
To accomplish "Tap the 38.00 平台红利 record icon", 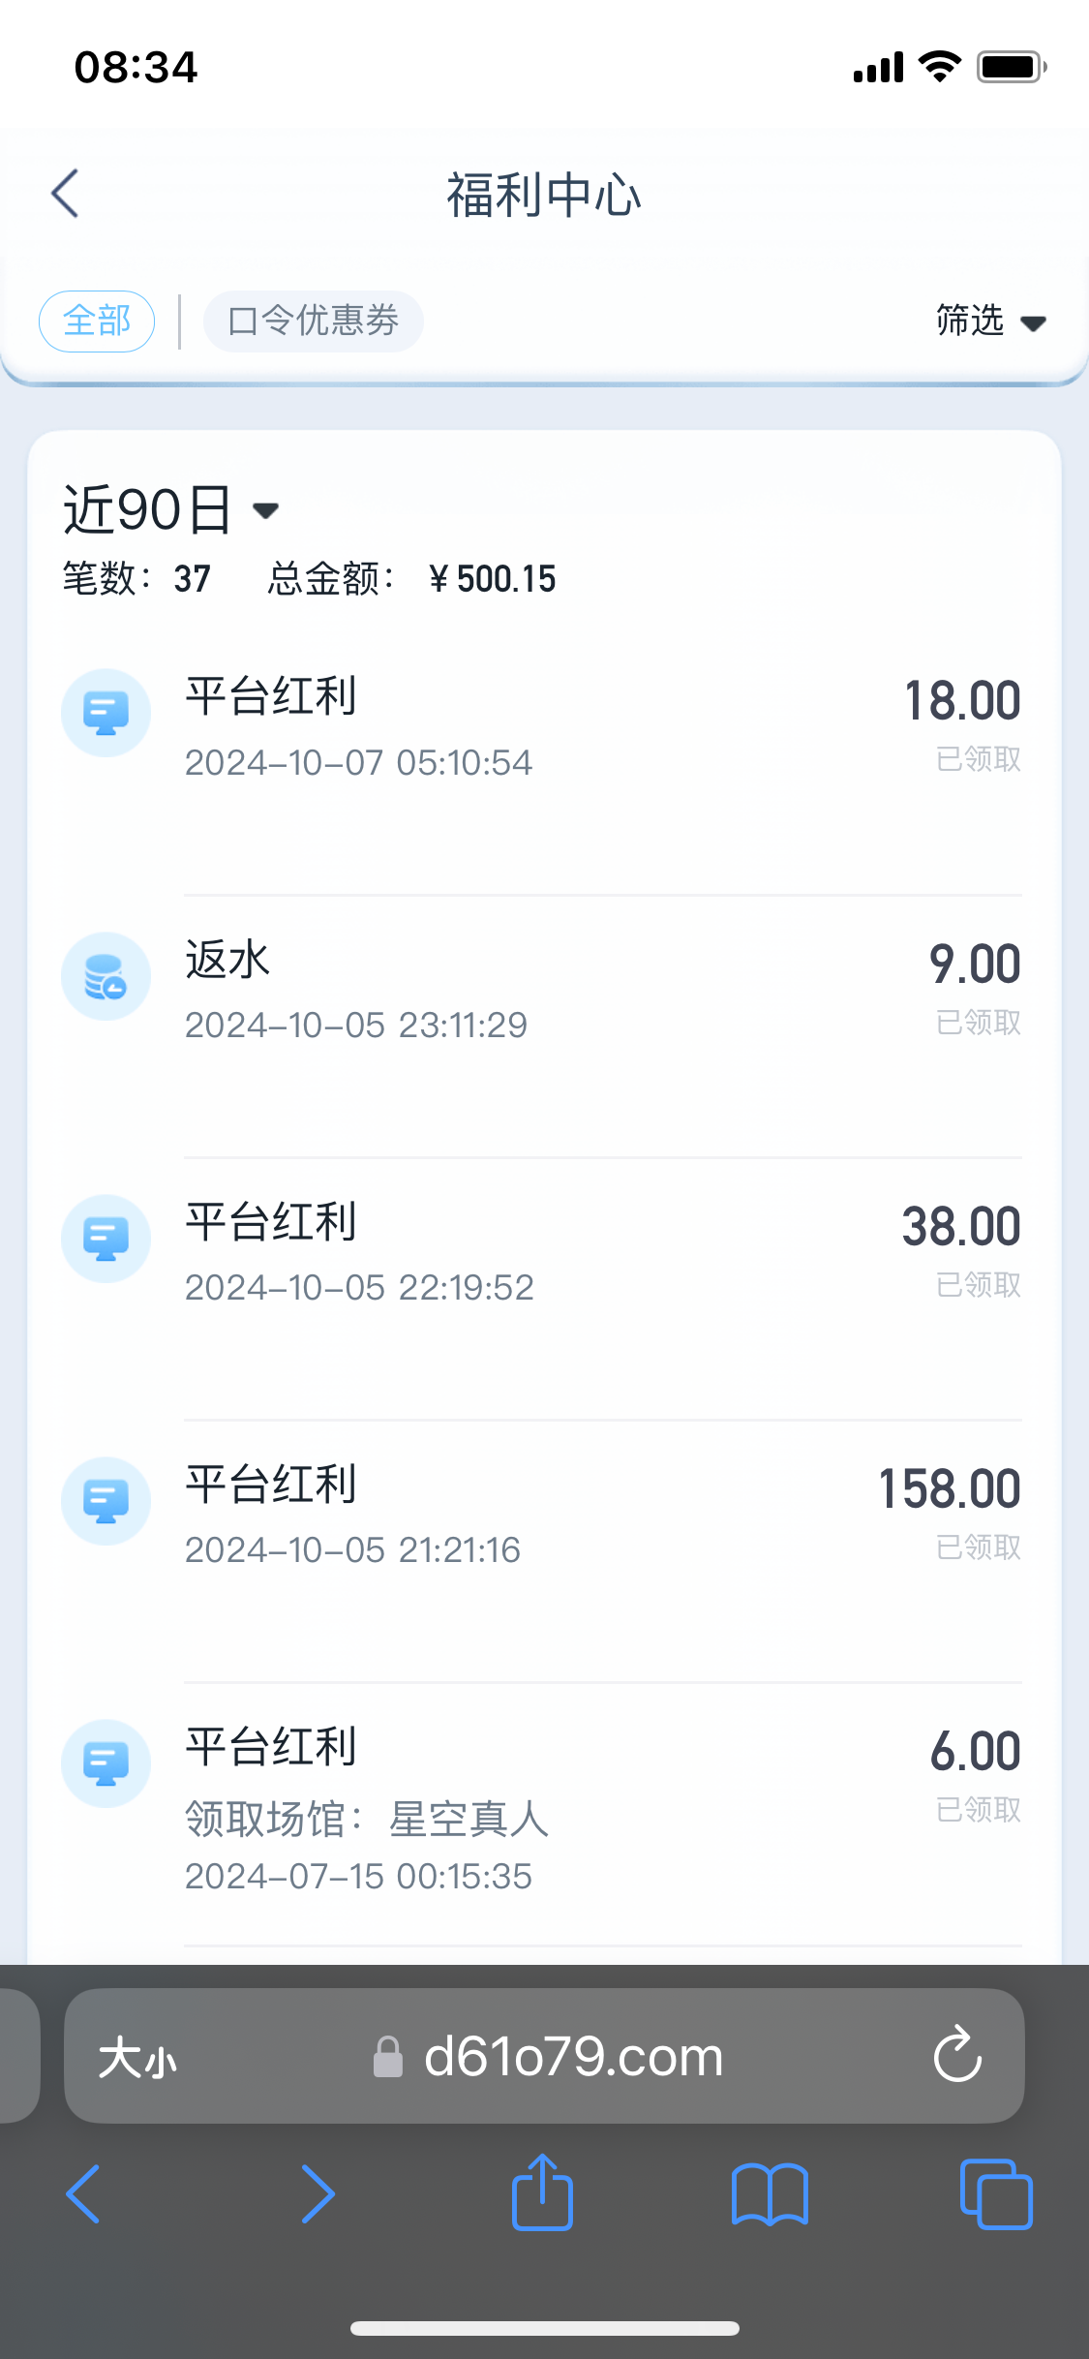I will coord(106,1239).
